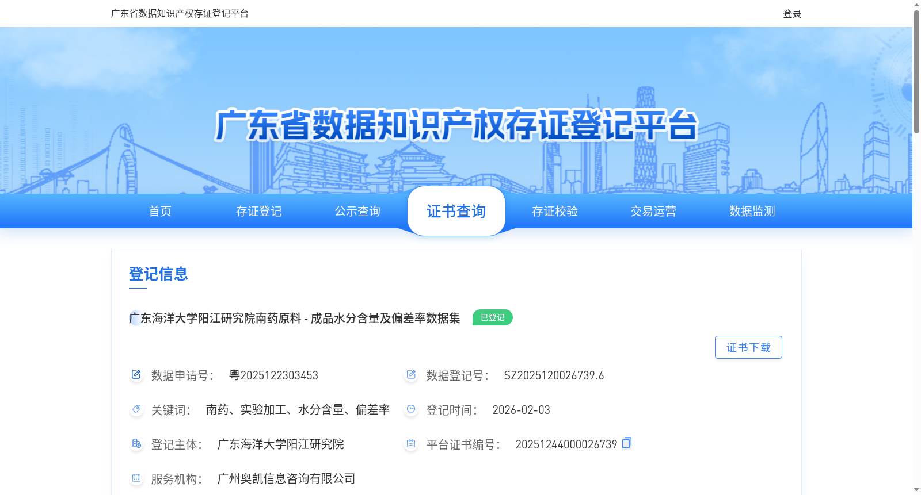Click the edit icon beside 数据登记号
Viewport: 921px width, 495px height.
(x=411, y=375)
